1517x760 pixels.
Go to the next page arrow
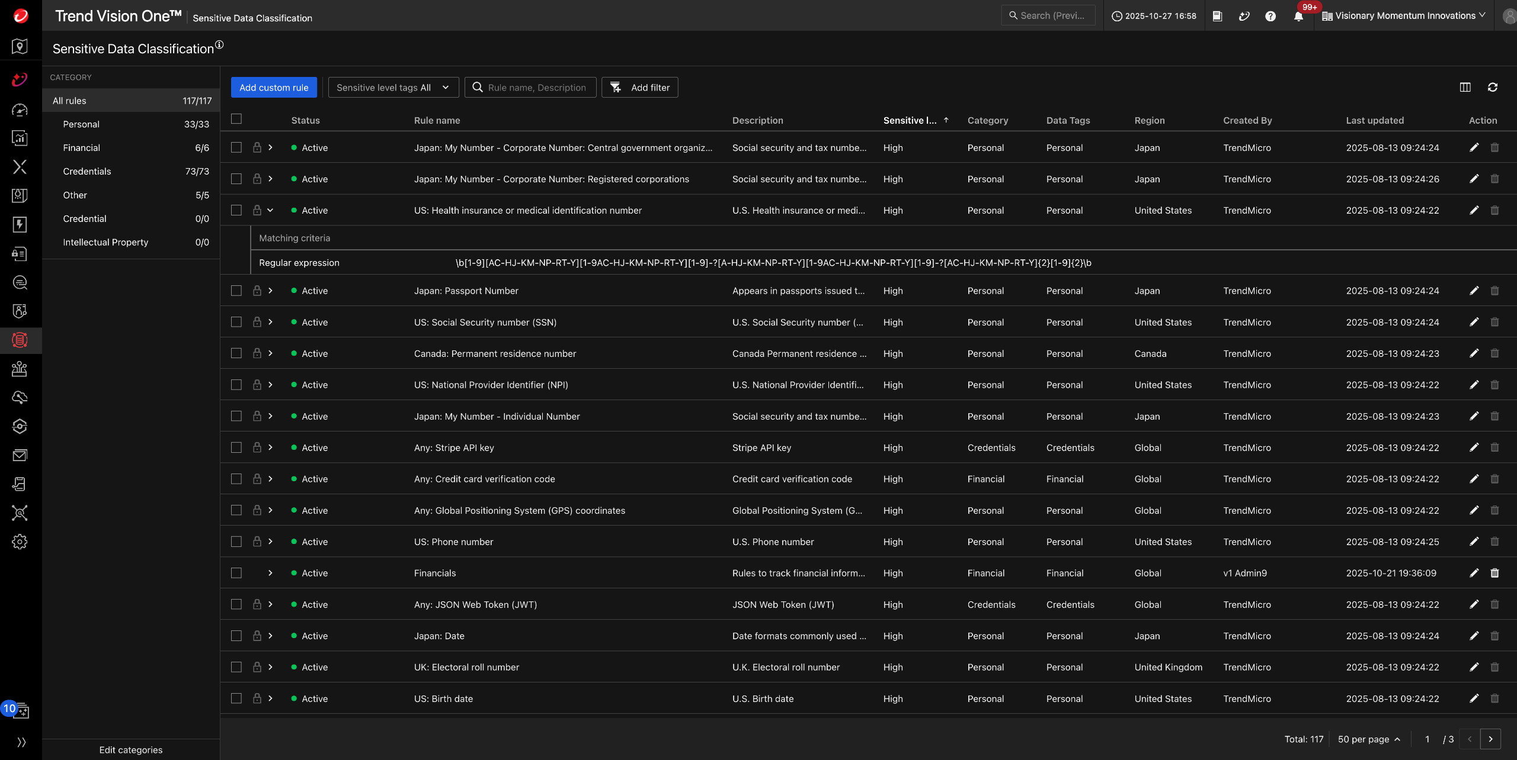[x=1490, y=739]
